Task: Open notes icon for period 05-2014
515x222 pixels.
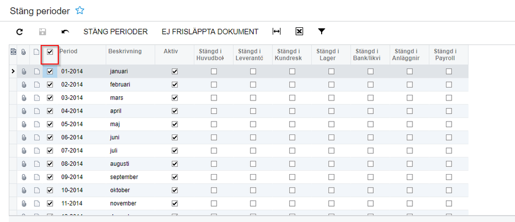Action: (x=37, y=124)
